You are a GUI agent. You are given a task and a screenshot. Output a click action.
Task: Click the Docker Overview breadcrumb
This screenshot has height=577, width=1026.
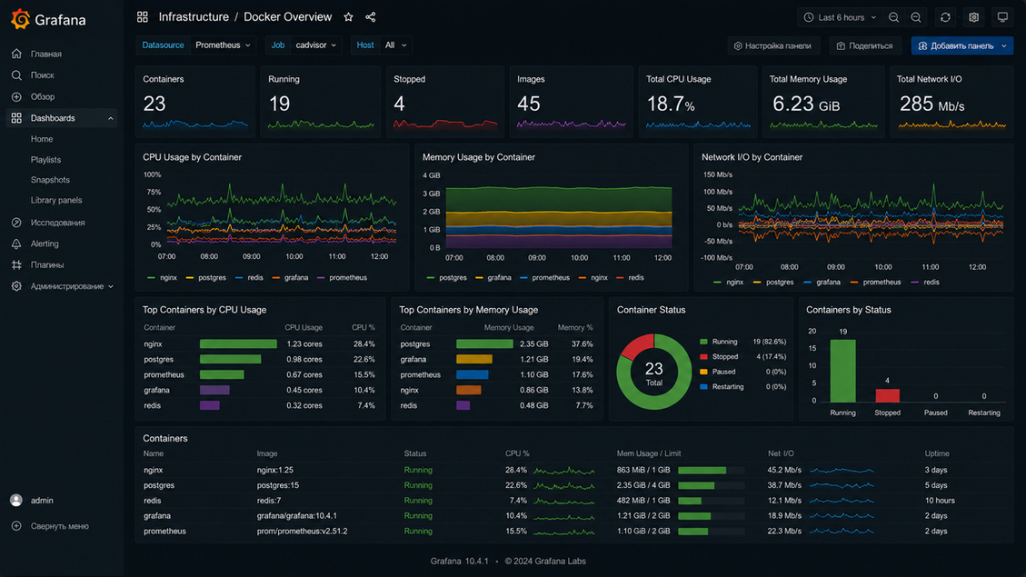[x=288, y=17]
